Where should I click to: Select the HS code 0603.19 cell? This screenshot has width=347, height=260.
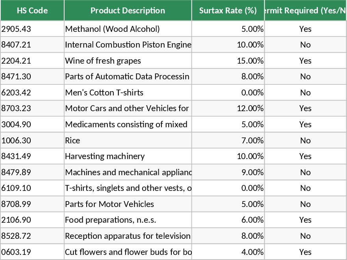pos(32,252)
